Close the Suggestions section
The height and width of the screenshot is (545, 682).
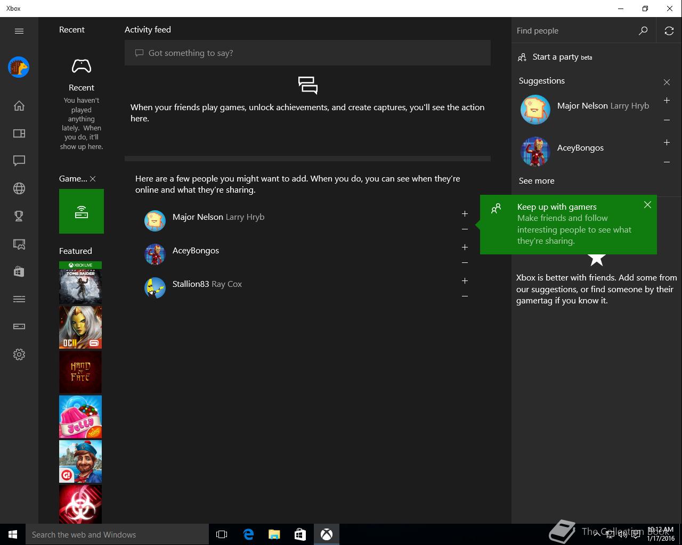pyautogui.click(x=667, y=82)
